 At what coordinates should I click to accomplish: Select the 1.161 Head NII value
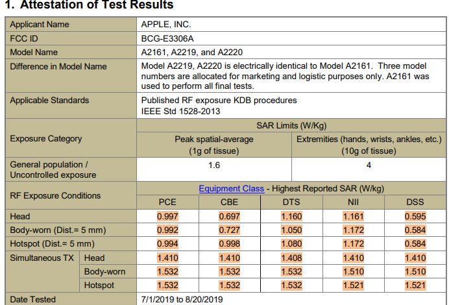(353, 216)
